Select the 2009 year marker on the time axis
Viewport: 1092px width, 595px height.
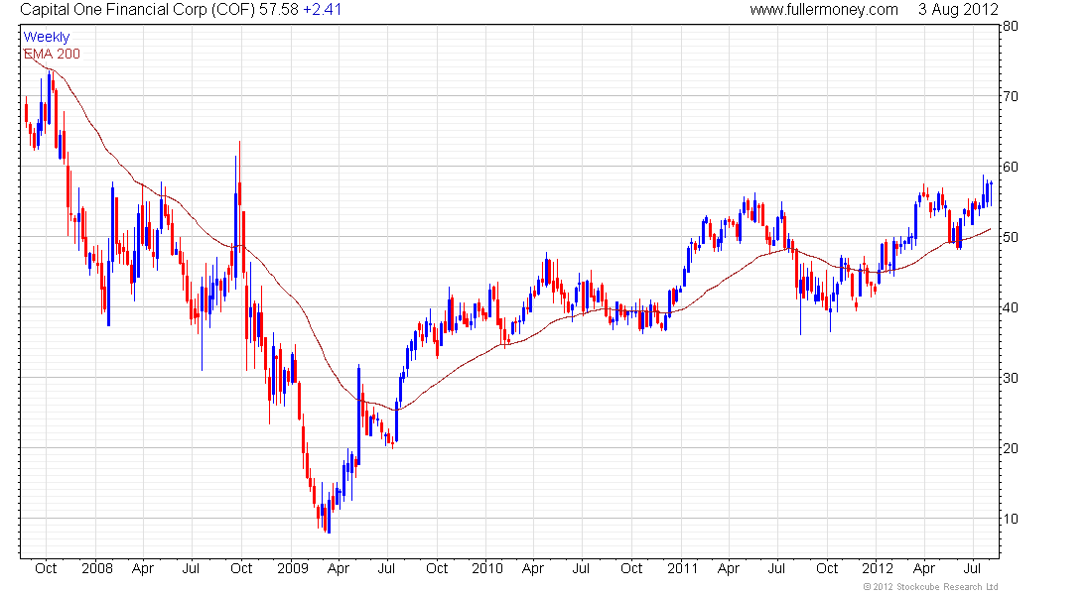293,568
